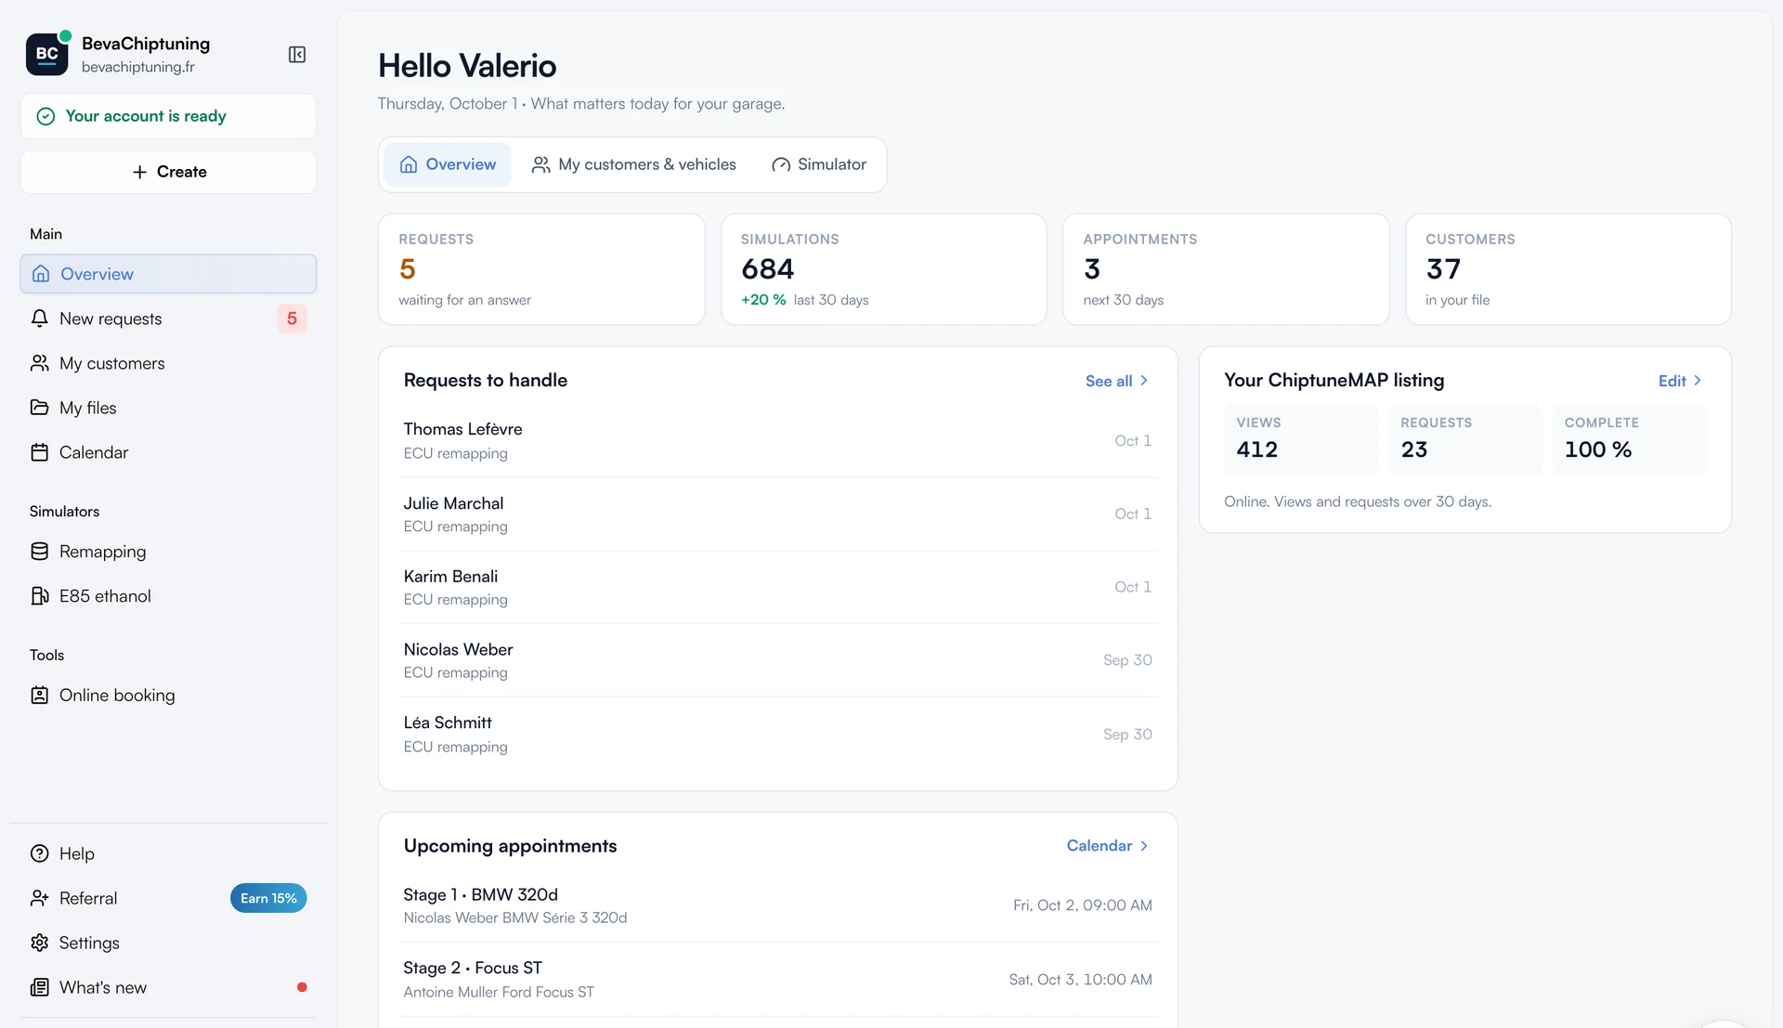
Task: Click the Referral person-plus icon
Action: tap(39, 898)
